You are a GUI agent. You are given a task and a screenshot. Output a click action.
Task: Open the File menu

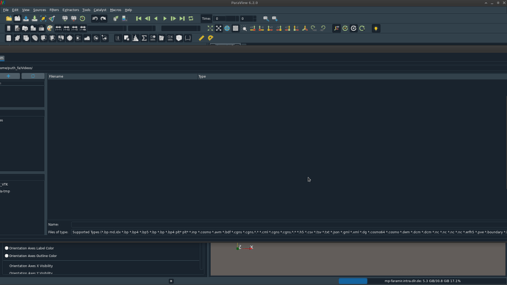[x=6, y=10]
